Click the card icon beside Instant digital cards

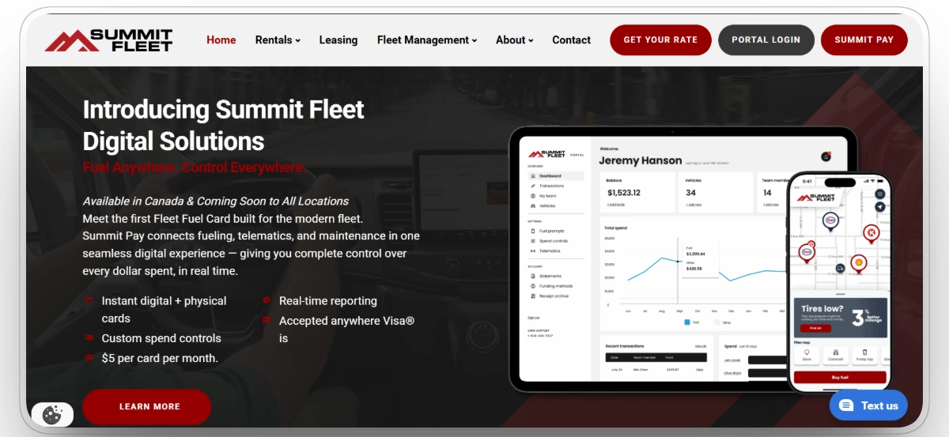[x=88, y=301]
